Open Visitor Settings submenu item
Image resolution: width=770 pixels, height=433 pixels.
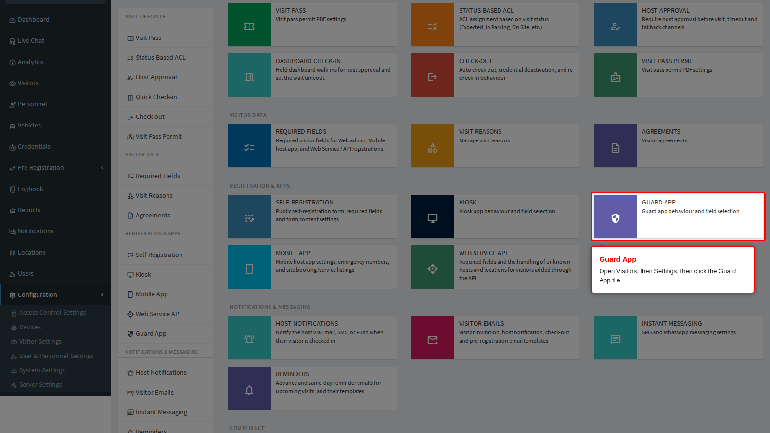(55, 342)
